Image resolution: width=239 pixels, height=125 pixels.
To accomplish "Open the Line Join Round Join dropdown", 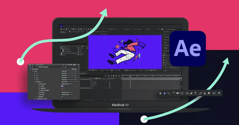I will (x=67, y=94).
